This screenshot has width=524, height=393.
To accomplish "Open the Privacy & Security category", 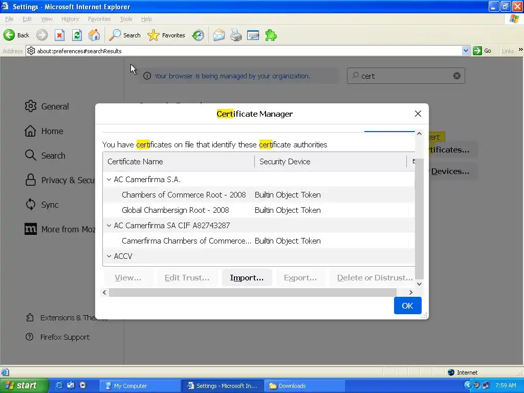I will point(59,180).
